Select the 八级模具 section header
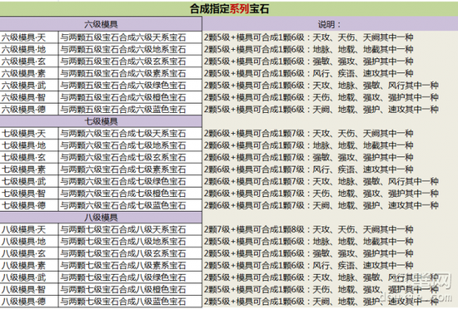The image size is (458, 309). click(101, 218)
